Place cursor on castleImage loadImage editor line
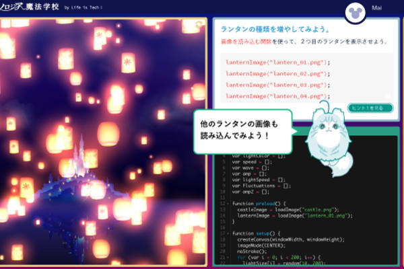The width and height of the screenshot is (404, 269). pyautogui.click(x=288, y=210)
